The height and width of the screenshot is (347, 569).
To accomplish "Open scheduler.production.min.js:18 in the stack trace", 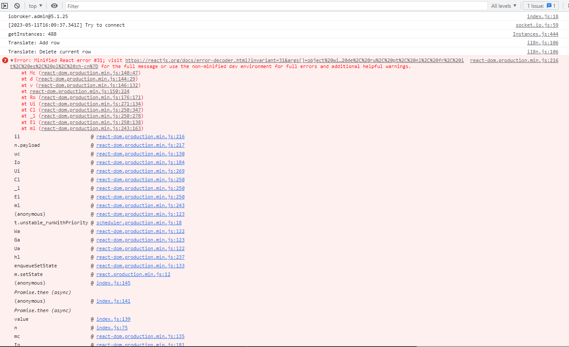I will [139, 223].
